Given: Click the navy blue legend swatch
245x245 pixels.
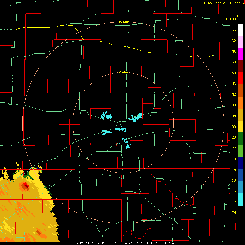Looking at the screenshot, I should tap(240, 163).
